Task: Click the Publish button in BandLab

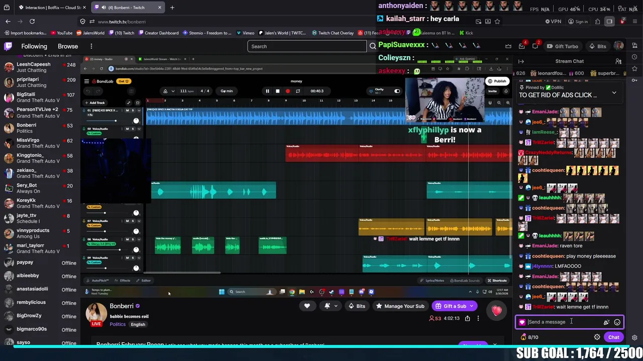Action: pos(497,81)
